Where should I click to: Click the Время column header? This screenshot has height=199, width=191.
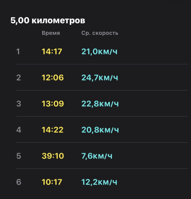51,33
